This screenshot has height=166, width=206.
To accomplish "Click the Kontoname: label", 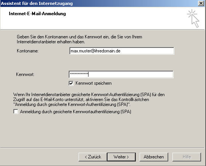I will pos(27,51).
